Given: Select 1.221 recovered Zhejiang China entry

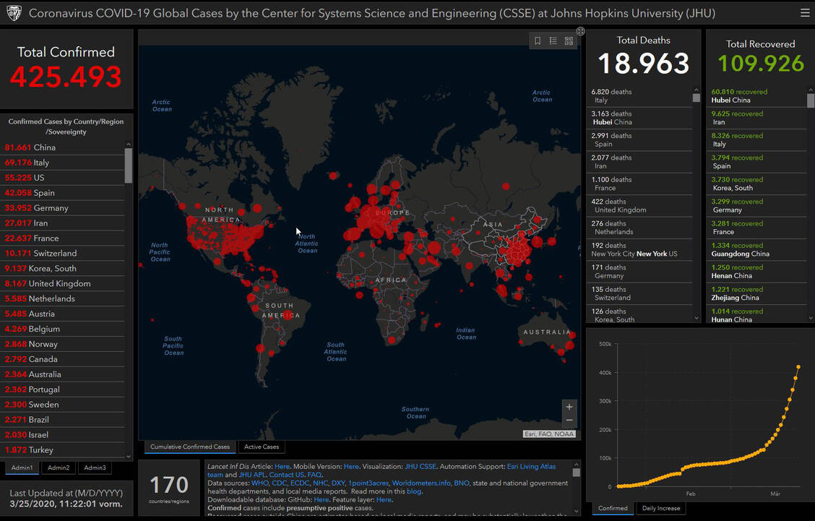Looking at the screenshot, I should [x=756, y=294].
